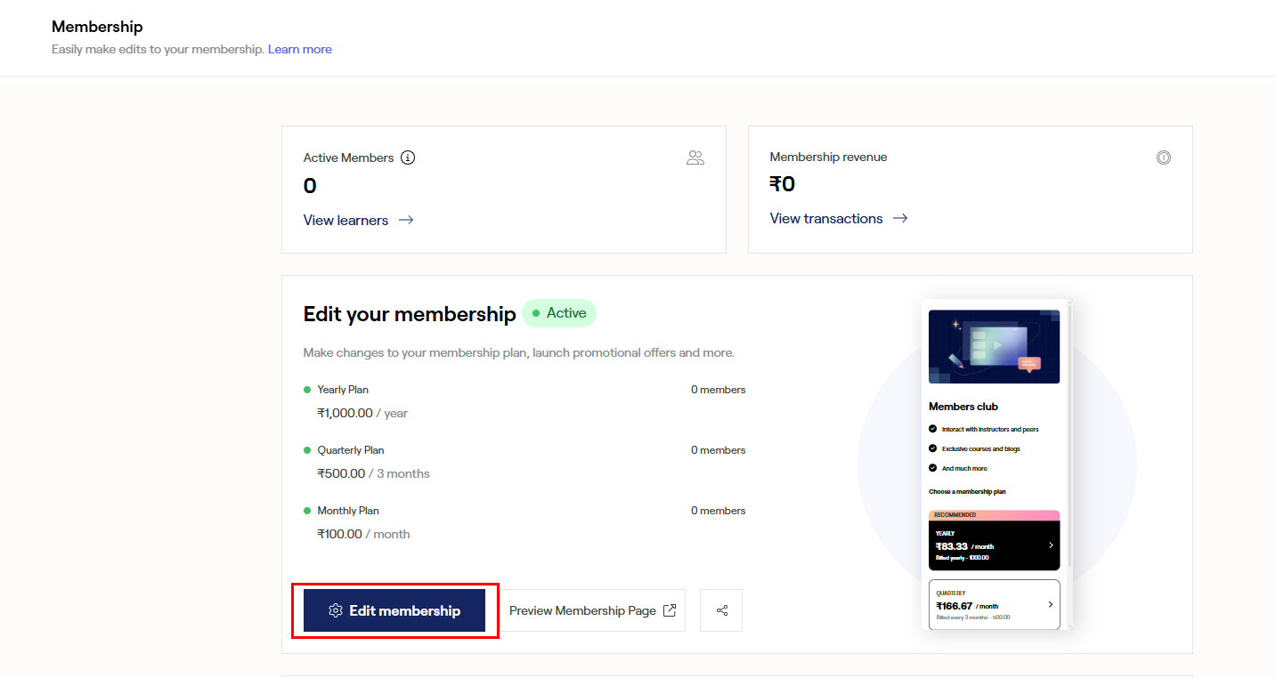This screenshot has width=1276, height=678.
Task: Click the arrow next to View learners
Action: 406,220
